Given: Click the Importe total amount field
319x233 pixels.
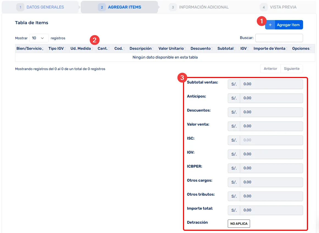Looking at the screenshot, I should click(x=271, y=210).
